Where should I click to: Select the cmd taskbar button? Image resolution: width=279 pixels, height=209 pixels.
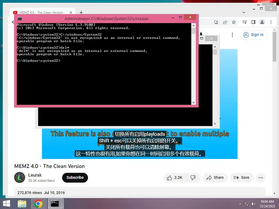(x=55, y=204)
